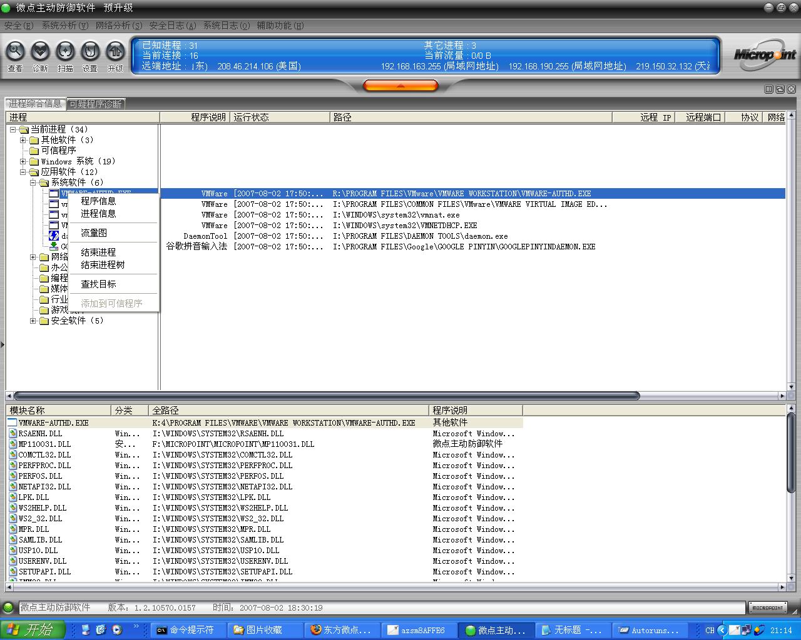This screenshot has height=640, width=801.
Task: Sort by the 协议 column header
Action: 745,117
